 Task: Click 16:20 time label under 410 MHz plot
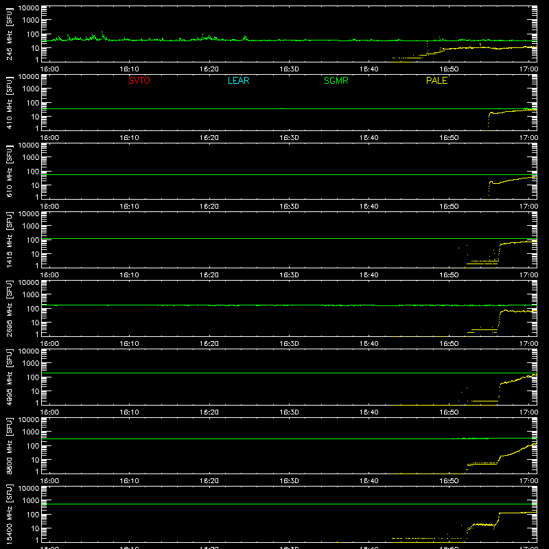[x=209, y=138]
